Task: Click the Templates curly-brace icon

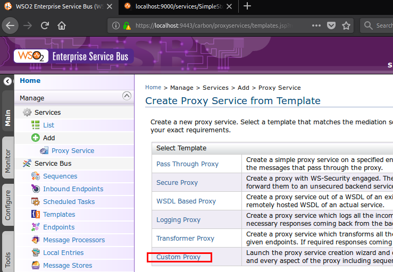Action: click(36, 215)
